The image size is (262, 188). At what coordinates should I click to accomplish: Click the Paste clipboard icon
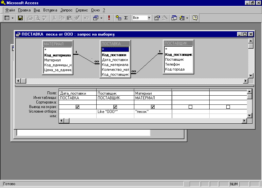tap(69, 18)
